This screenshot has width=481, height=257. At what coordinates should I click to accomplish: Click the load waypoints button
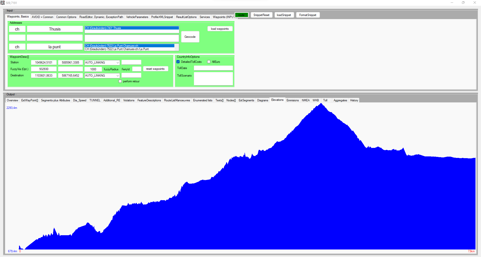[x=220, y=29]
